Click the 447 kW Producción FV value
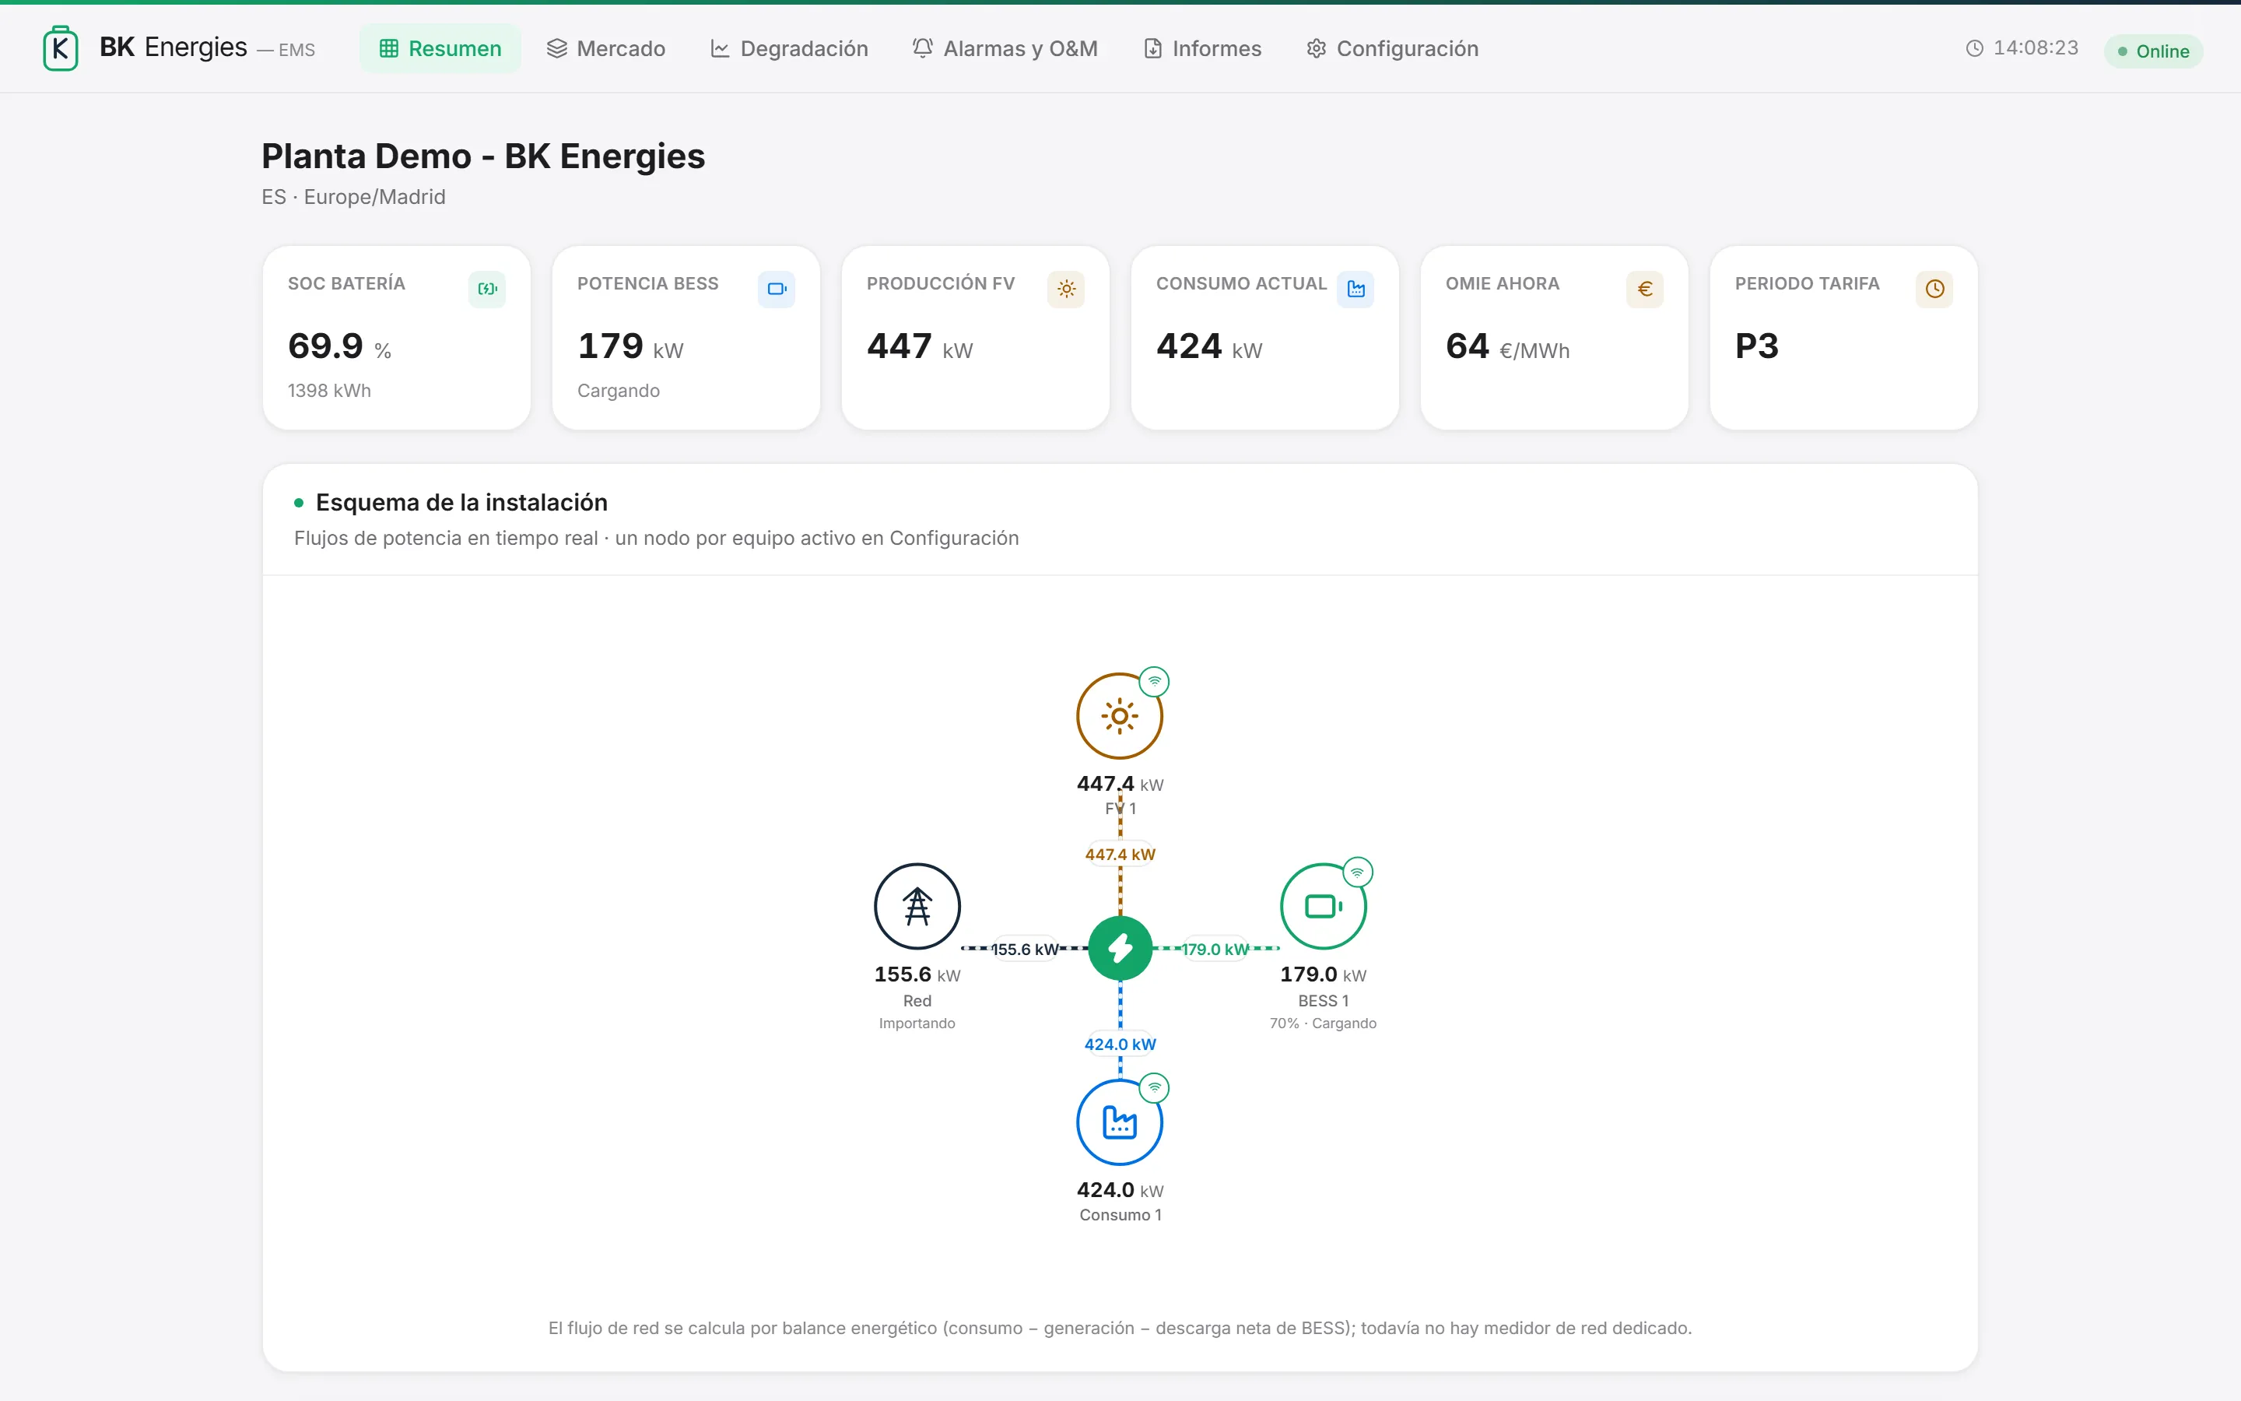This screenshot has height=1401, width=2241. pos(920,346)
